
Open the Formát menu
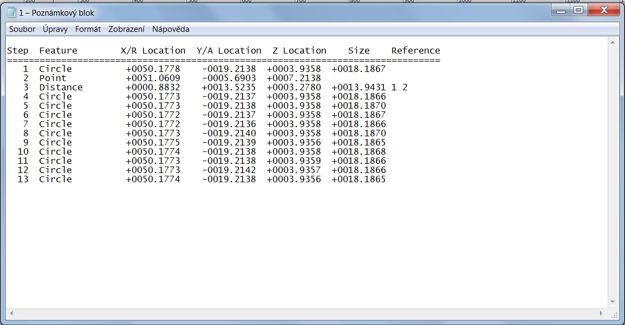(88, 29)
